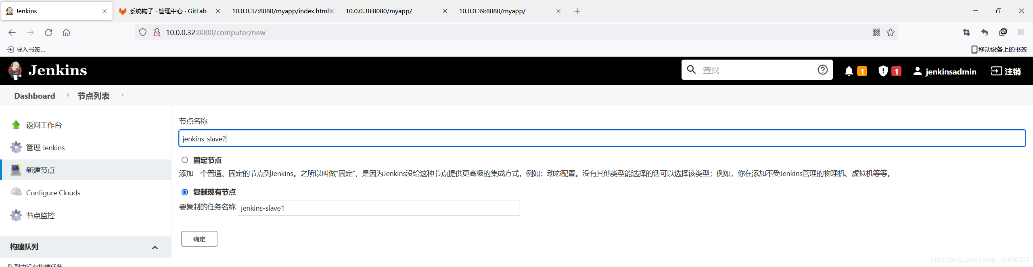The width and height of the screenshot is (1033, 267).
Task: Click the Jenkins title text in header
Action: tap(58, 70)
